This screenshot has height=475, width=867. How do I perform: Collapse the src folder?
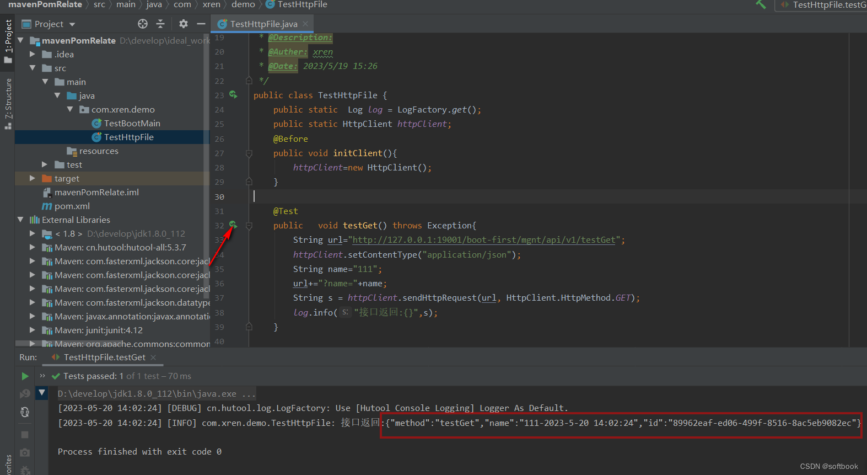coord(33,68)
